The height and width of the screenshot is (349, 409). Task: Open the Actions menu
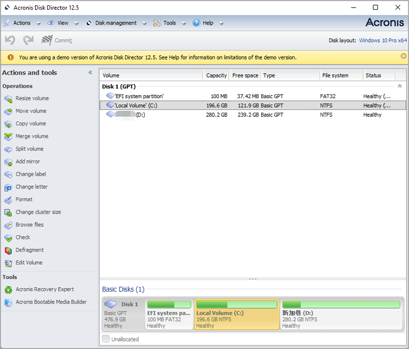click(x=22, y=23)
